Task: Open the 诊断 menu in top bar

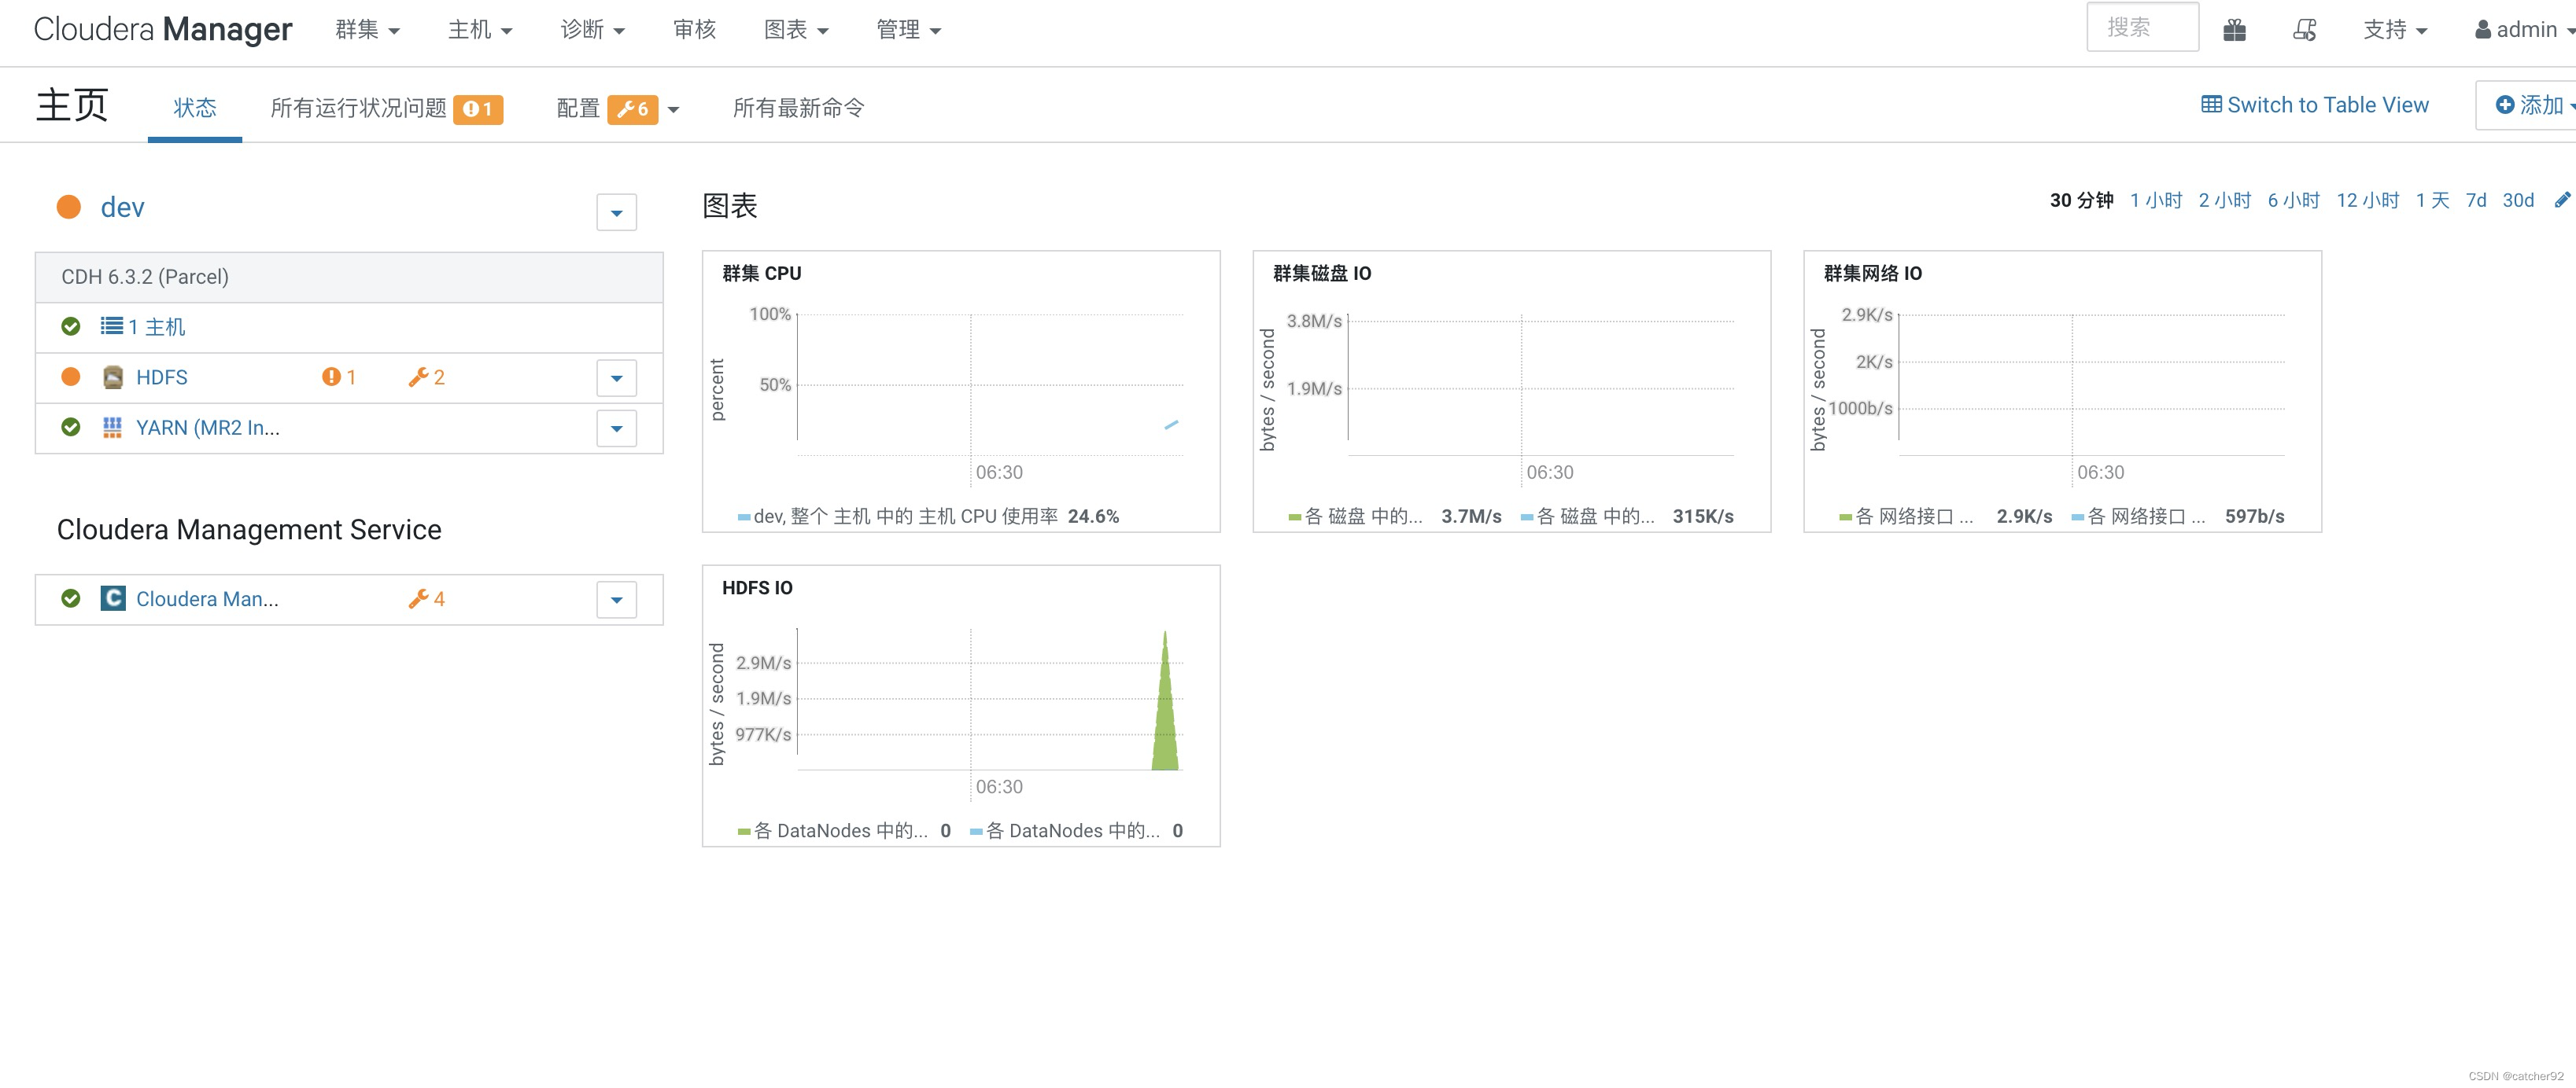Action: coord(591,29)
